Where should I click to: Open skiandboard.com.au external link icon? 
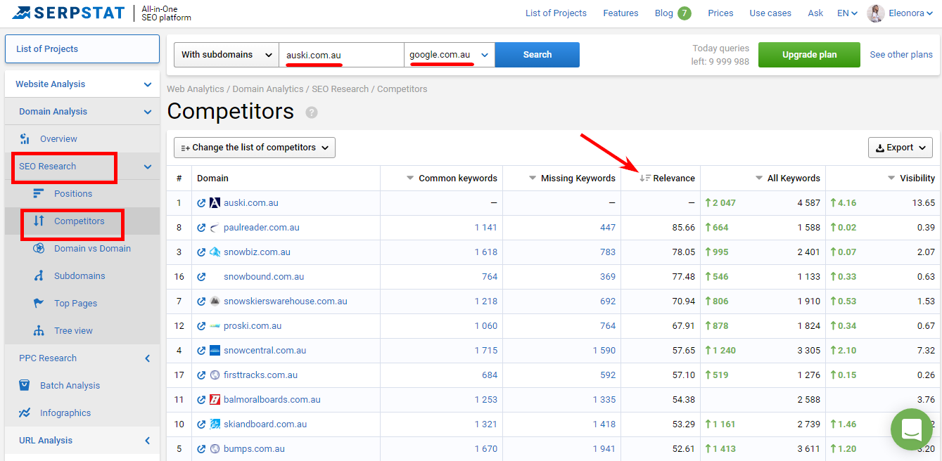click(201, 424)
